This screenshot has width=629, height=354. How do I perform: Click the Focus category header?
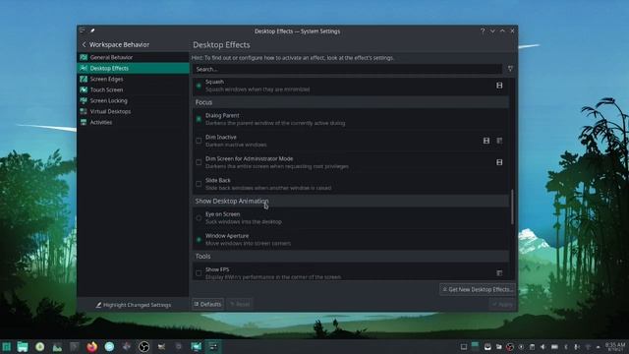[351, 102]
